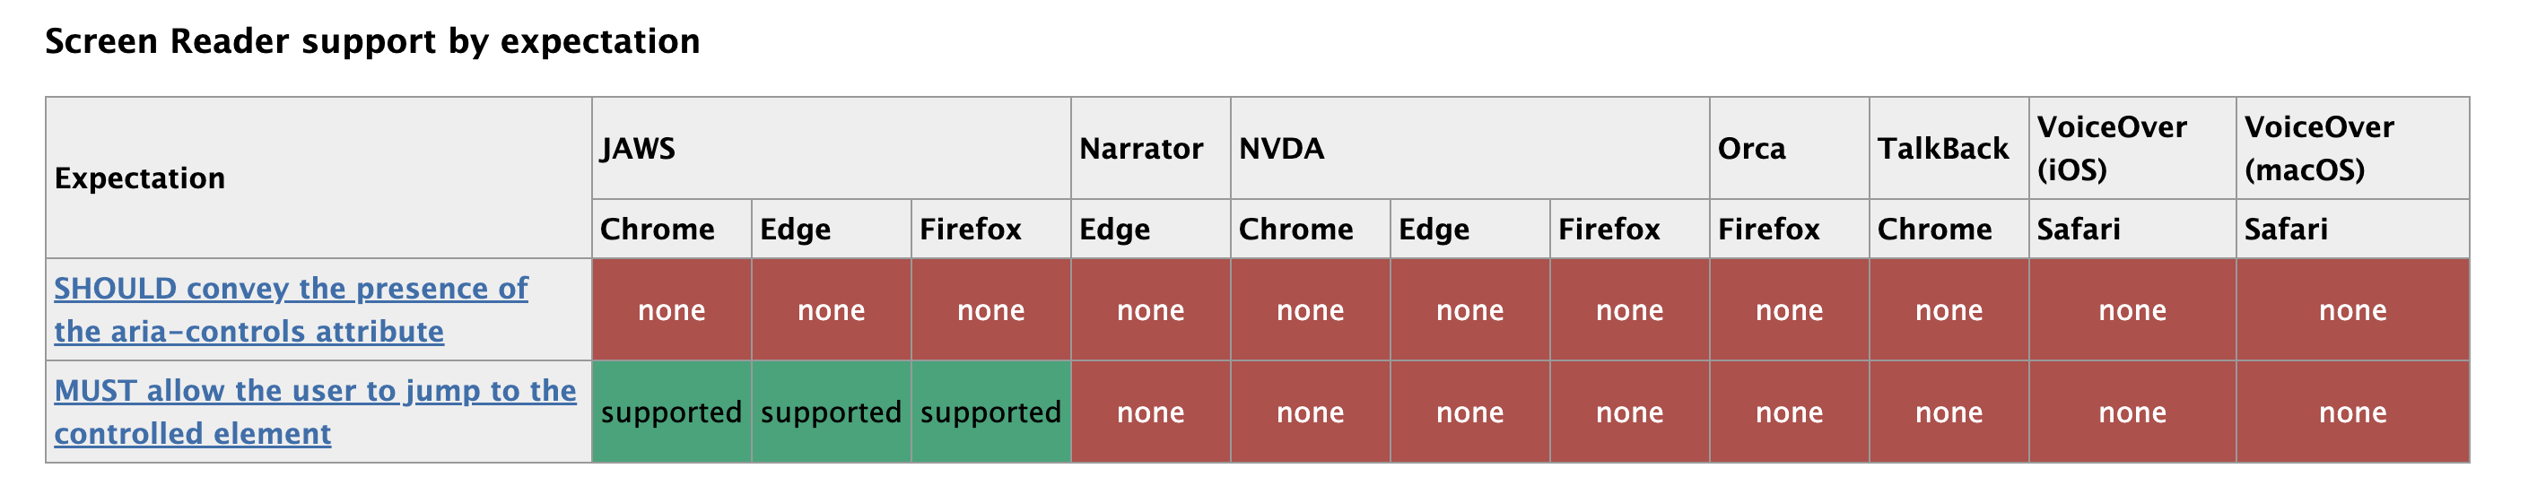Click the jump row none cell under Orca Firefox
This screenshot has height=477, width=2537.
point(1789,412)
